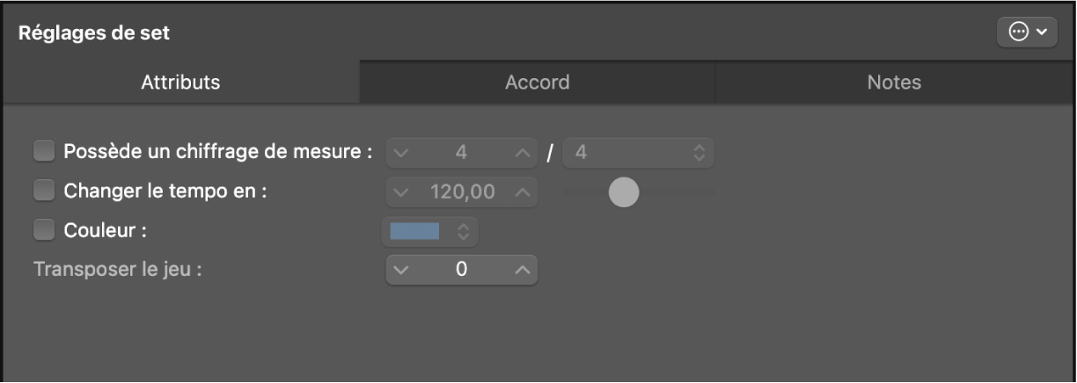Click the tempo increment arrow
The height and width of the screenshot is (383, 1077).
pyautogui.click(x=522, y=191)
